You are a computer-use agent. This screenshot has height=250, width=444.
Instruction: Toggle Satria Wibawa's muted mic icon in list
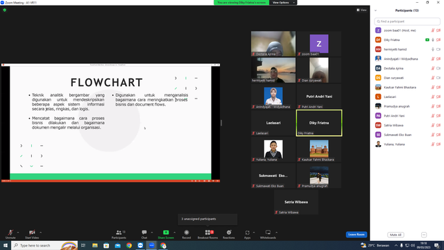click(x=433, y=125)
